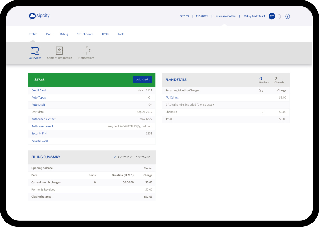Open the Auto Topup setting link
319x227 pixels.
point(39,98)
